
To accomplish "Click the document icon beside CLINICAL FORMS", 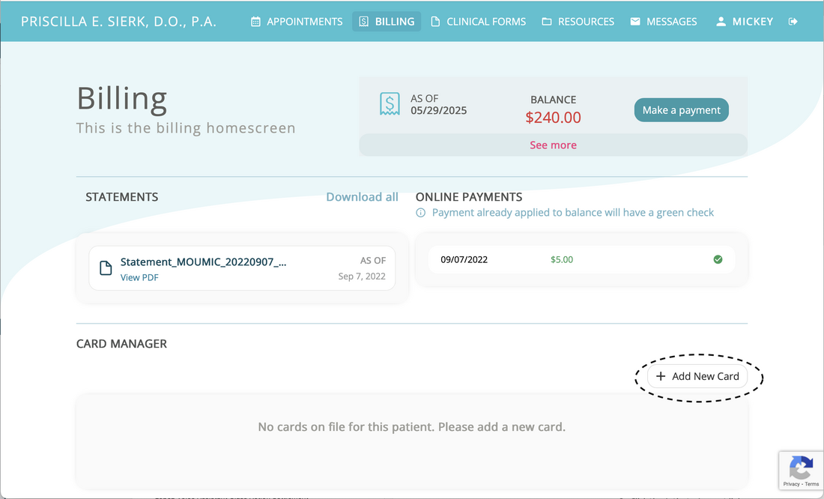I will pos(434,22).
